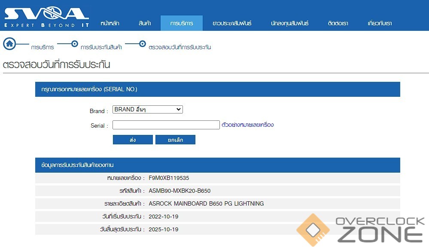The height and width of the screenshot is (251, 429).
Task: Click the home icon in breadcrumb
Action: click(x=9, y=44)
